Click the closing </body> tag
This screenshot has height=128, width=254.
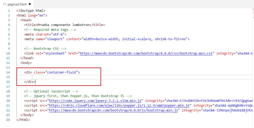coord(27,115)
